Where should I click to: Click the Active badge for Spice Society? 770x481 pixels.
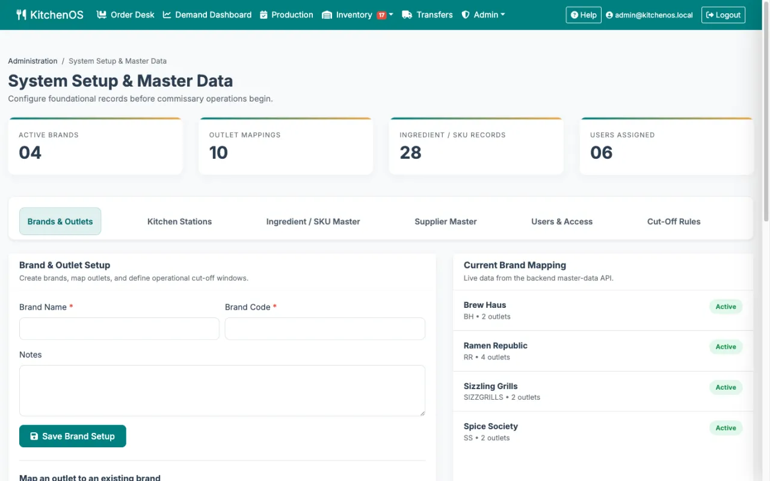pos(725,428)
